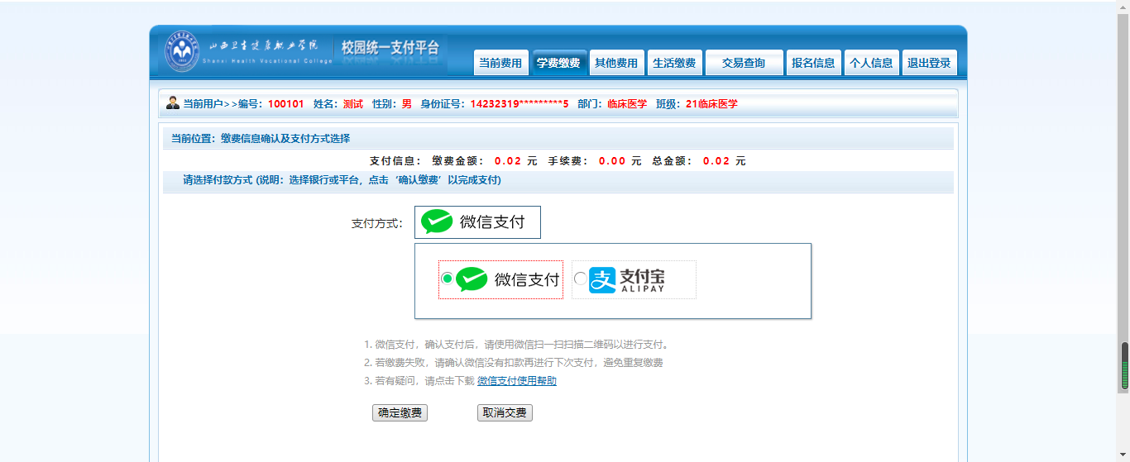Go to 生活缴费 tab
The height and width of the screenshot is (462, 1130).
tap(674, 63)
